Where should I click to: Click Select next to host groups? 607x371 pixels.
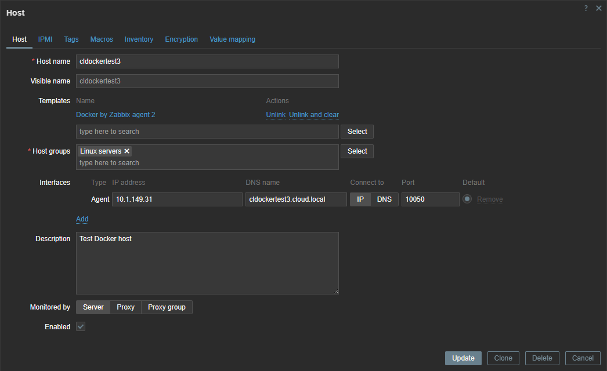click(357, 151)
